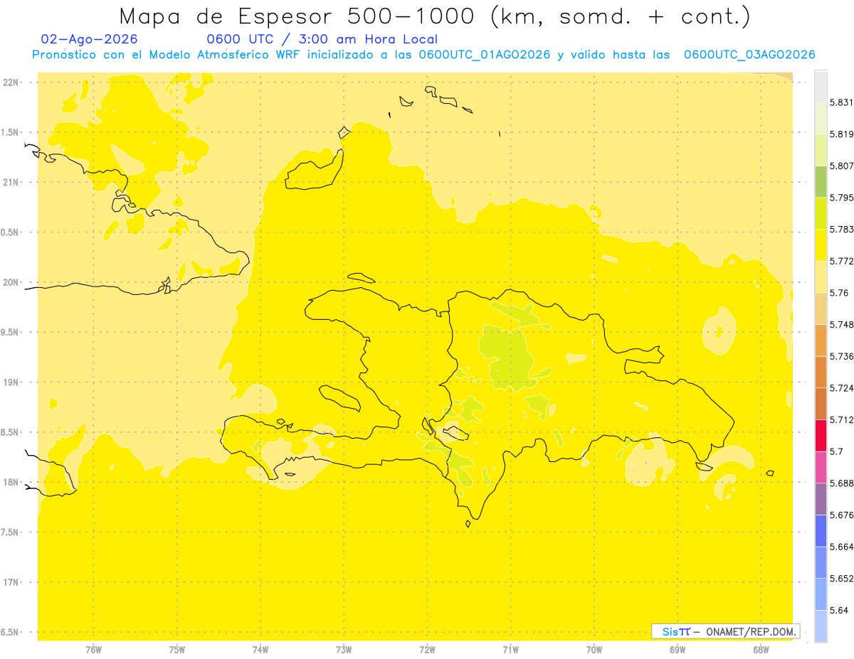Click the legend value '5.7'
The height and width of the screenshot is (659, 854).
tap(836, 451)
